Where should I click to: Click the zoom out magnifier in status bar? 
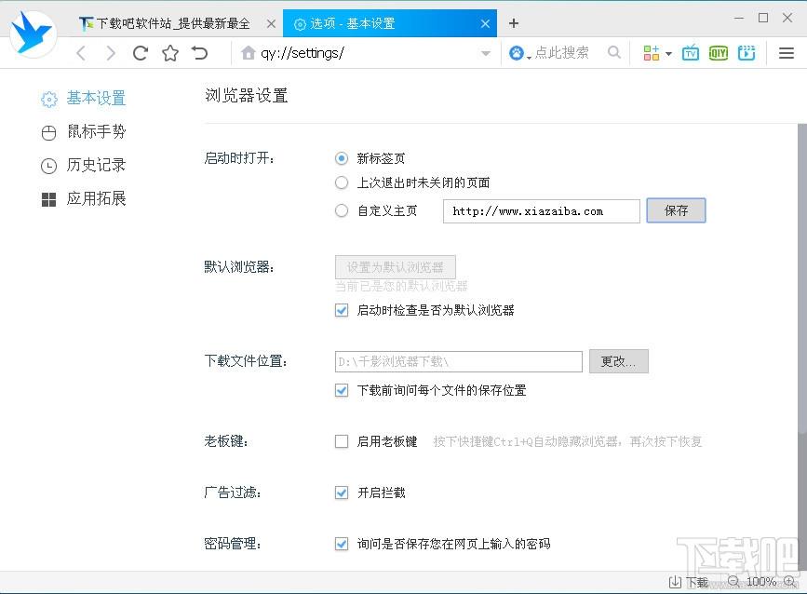(733, 582)
